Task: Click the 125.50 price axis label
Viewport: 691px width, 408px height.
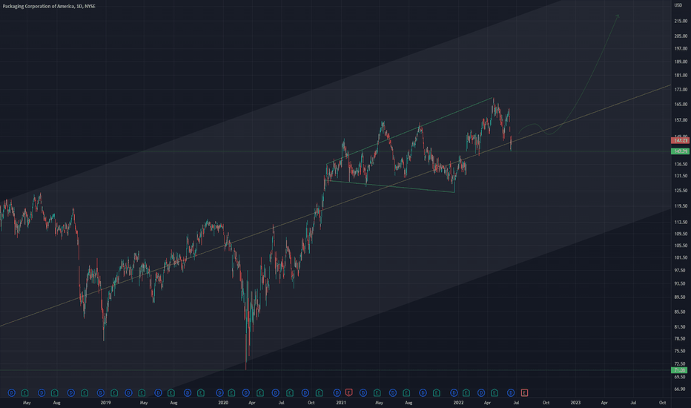Action: [x=681, y=191]
